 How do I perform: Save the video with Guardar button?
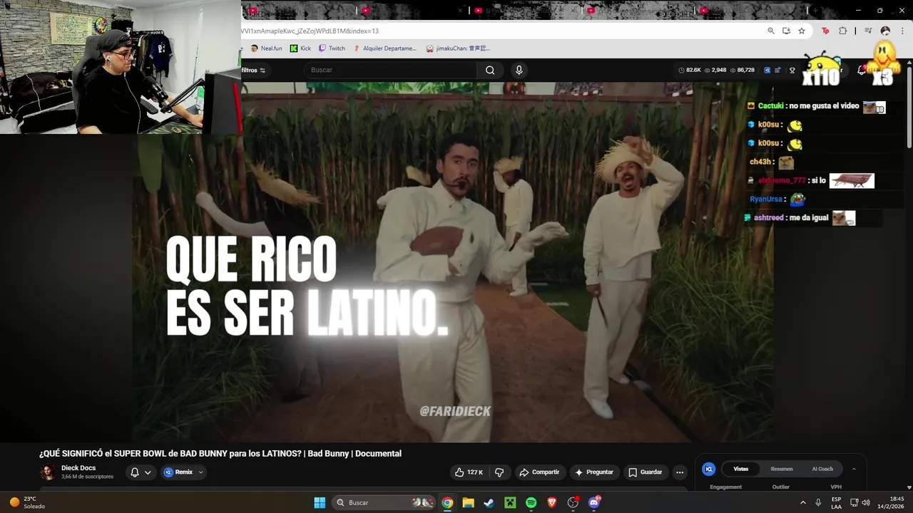[646, 472]
